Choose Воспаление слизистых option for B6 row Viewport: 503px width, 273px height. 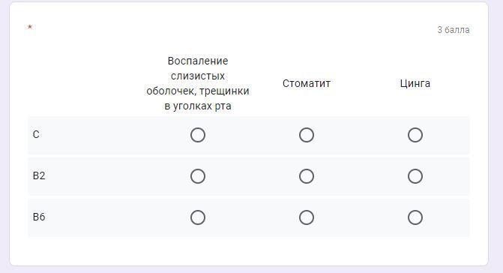pyautogui.click(x=198, y=217)
